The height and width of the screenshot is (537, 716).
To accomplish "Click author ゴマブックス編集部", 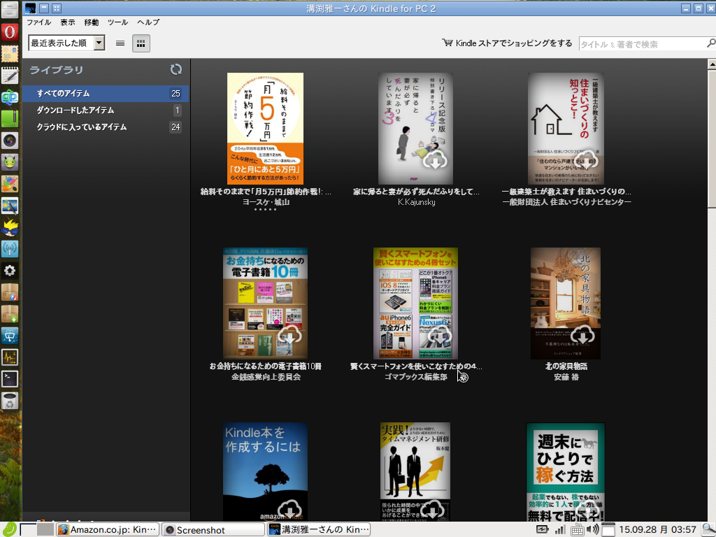I will (x=415, y=377).
